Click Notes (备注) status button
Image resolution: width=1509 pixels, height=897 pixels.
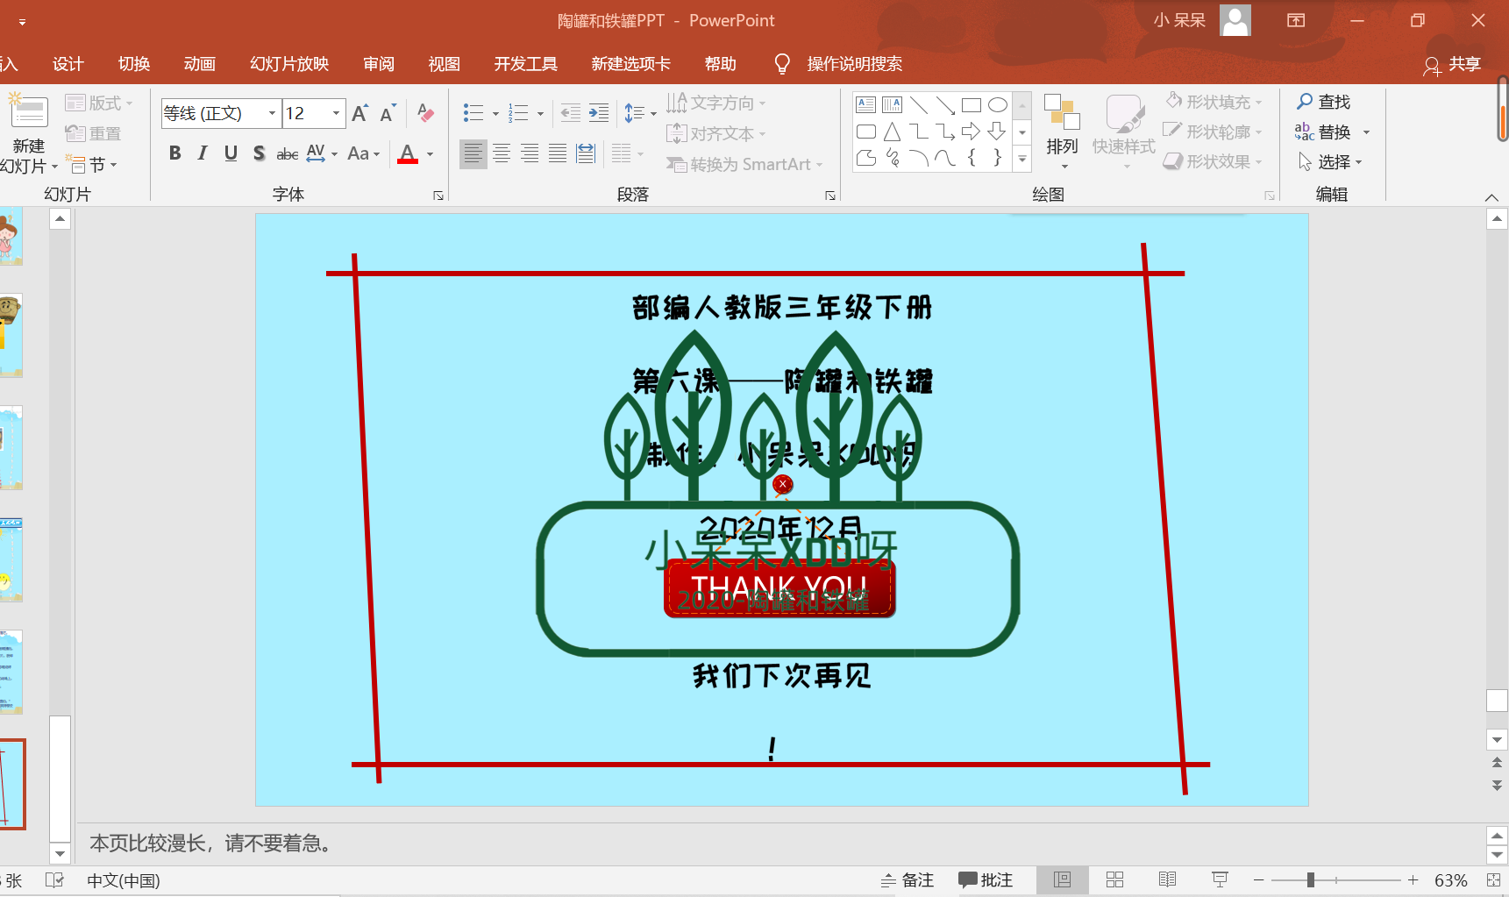pos(908,879)
